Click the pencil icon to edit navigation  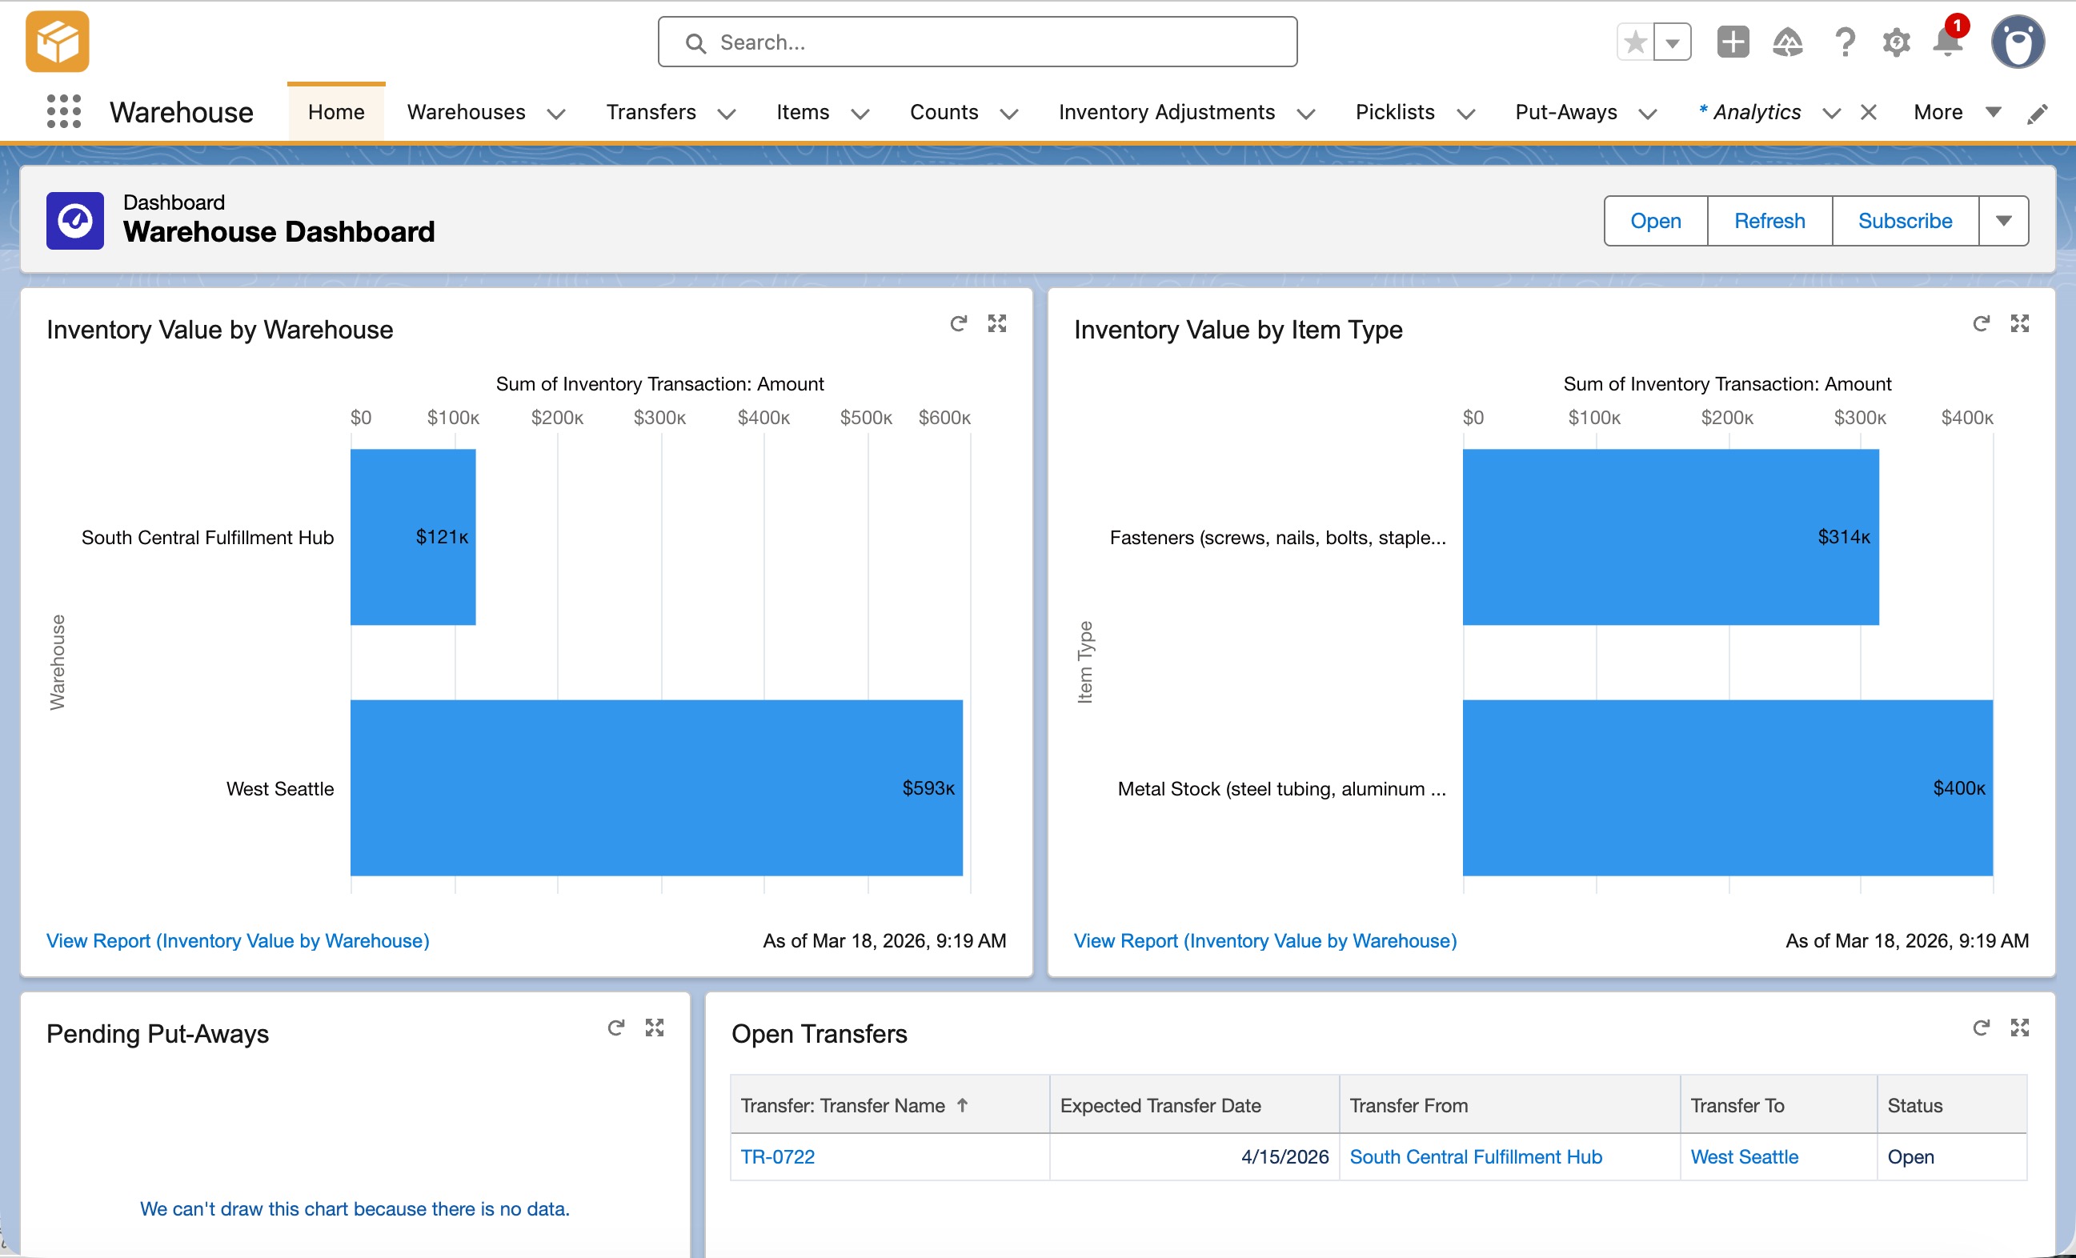[2037, 114]
